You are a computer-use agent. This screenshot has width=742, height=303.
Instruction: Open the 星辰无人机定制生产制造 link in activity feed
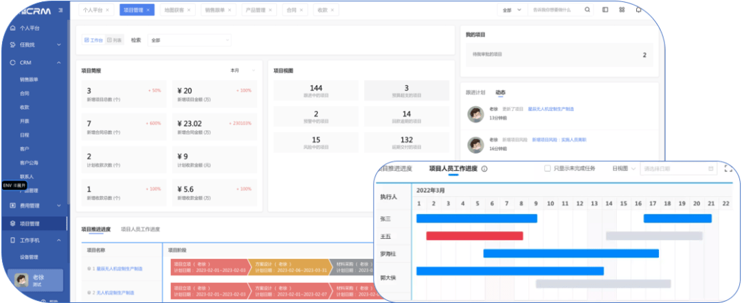tap(551, 109)
